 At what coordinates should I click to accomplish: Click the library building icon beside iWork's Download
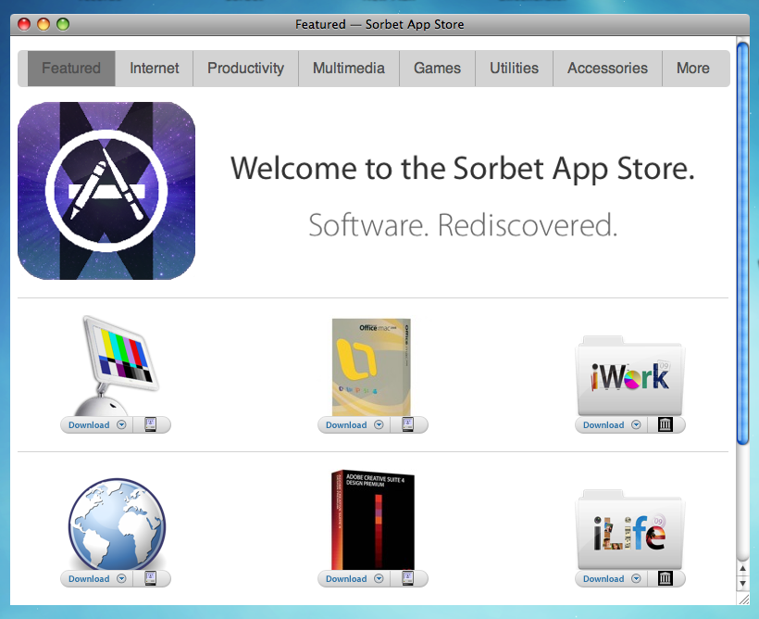(x=666, y=424)
